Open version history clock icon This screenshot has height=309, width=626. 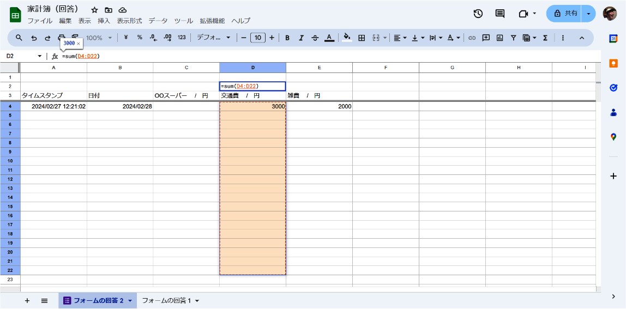click(478, 14)
